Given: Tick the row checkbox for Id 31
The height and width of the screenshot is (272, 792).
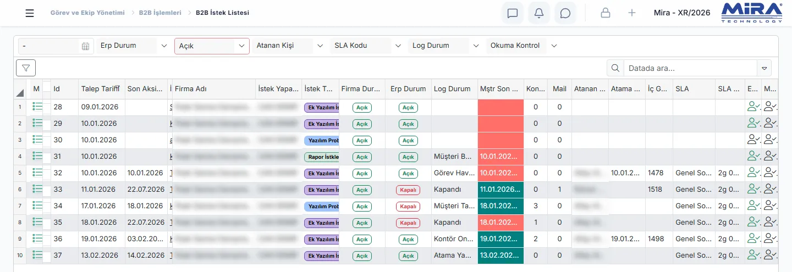Looking at the screenshot, I should [47, 158].
